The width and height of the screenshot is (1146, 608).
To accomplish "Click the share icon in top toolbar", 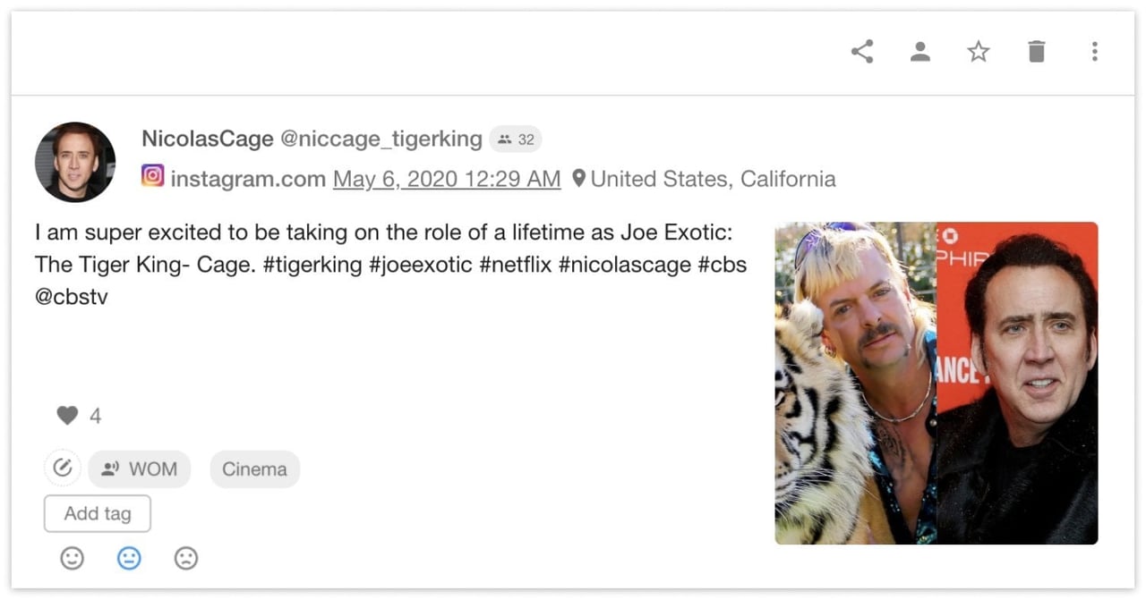I will [x=862, y=52].
